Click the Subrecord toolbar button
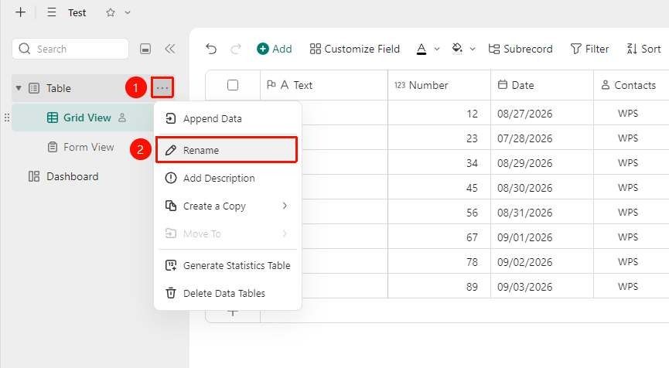 [x=521, y=49]
